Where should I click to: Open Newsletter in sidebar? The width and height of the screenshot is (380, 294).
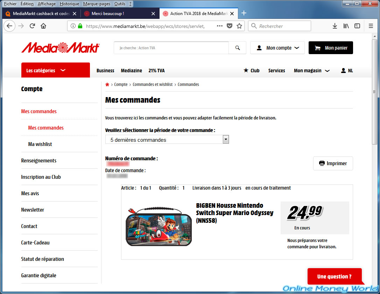[x=33, y=210]
